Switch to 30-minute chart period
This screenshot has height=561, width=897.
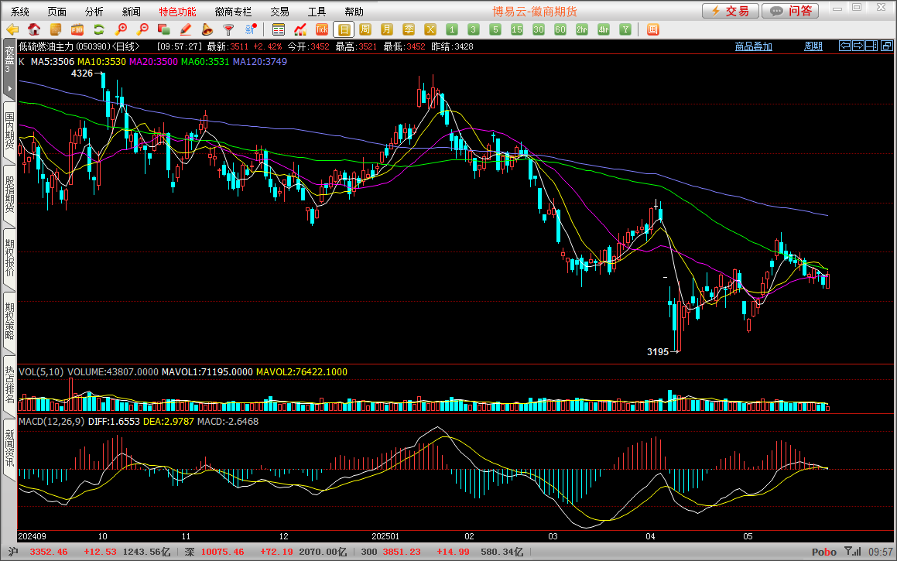coord(539,29)
